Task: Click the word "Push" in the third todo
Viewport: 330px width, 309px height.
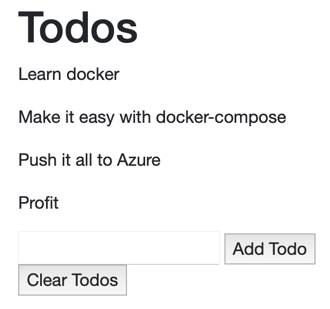Action: click(36, 160)
